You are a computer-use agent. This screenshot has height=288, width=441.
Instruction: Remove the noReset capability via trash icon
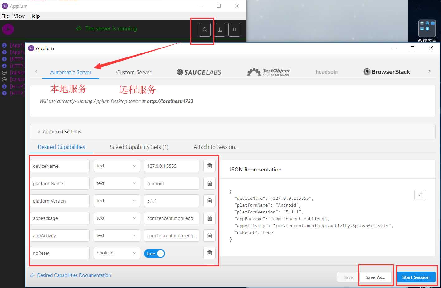(209, 253)
